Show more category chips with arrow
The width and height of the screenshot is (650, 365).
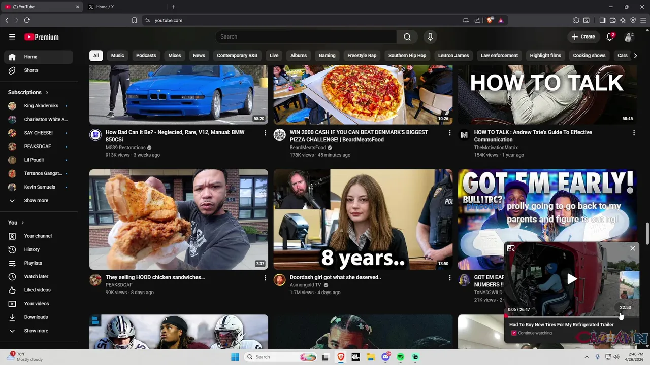(x=635, y=56)
